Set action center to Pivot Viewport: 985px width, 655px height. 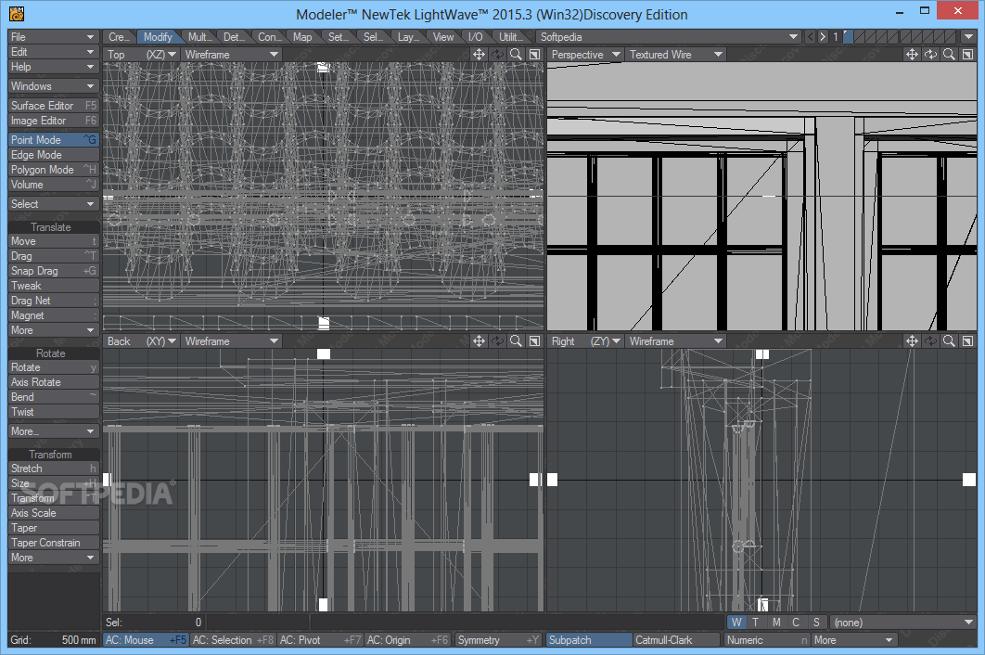point(320,640)
